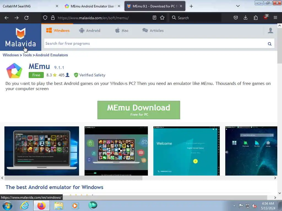Open Windows Explorer folder from taskbar
282x211 pixels.
(x=59, y=206)
